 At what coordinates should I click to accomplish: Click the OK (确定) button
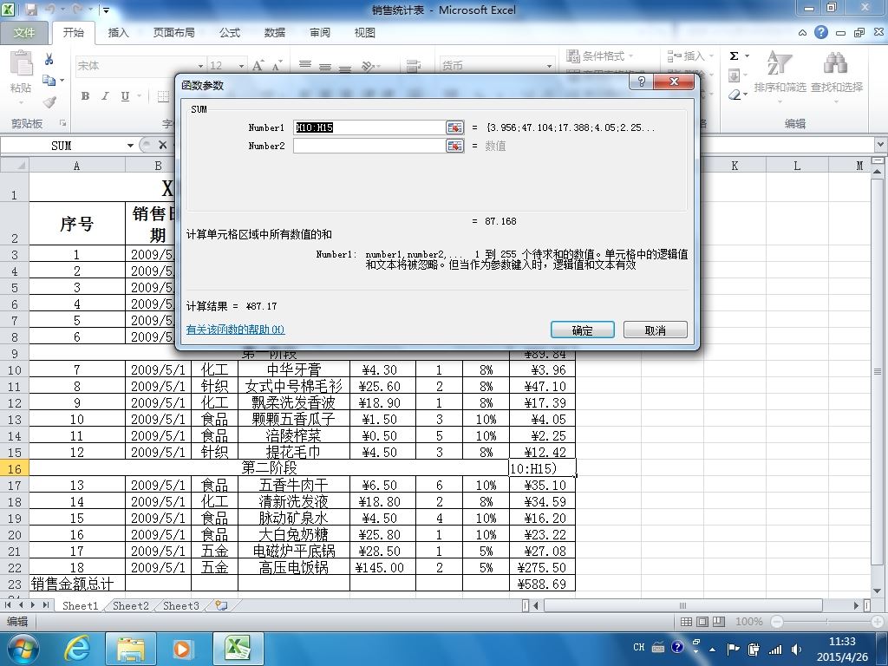(582, 330)
